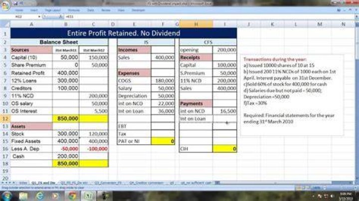This screenshot has width=359, height=201.
Task: Select the yellow 850,000 total in row 12
Action: [x=66, y=118]
